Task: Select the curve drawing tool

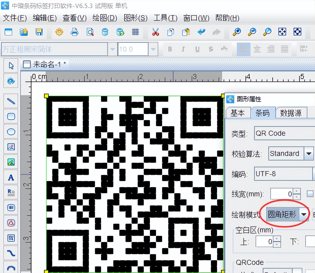Action: coord(11,253)
